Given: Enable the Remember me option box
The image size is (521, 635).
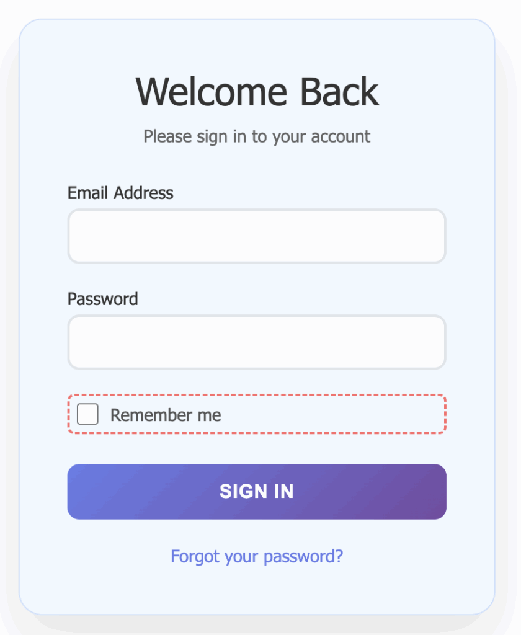Looking at the screenshot, I should click(x=87, y=414).
